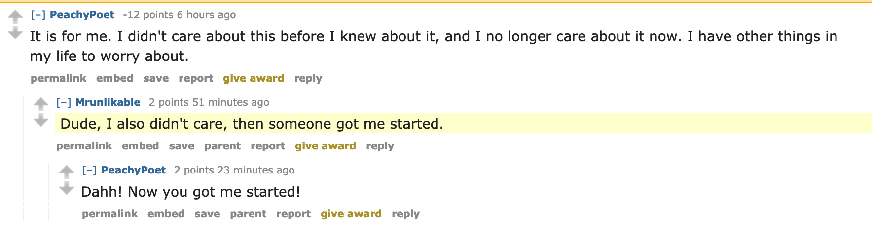The height and width of the screenshot is (230, 872).
Task: Collapse PeachyPoet's nested reply with [–]
Action: (x=89, y=170)
